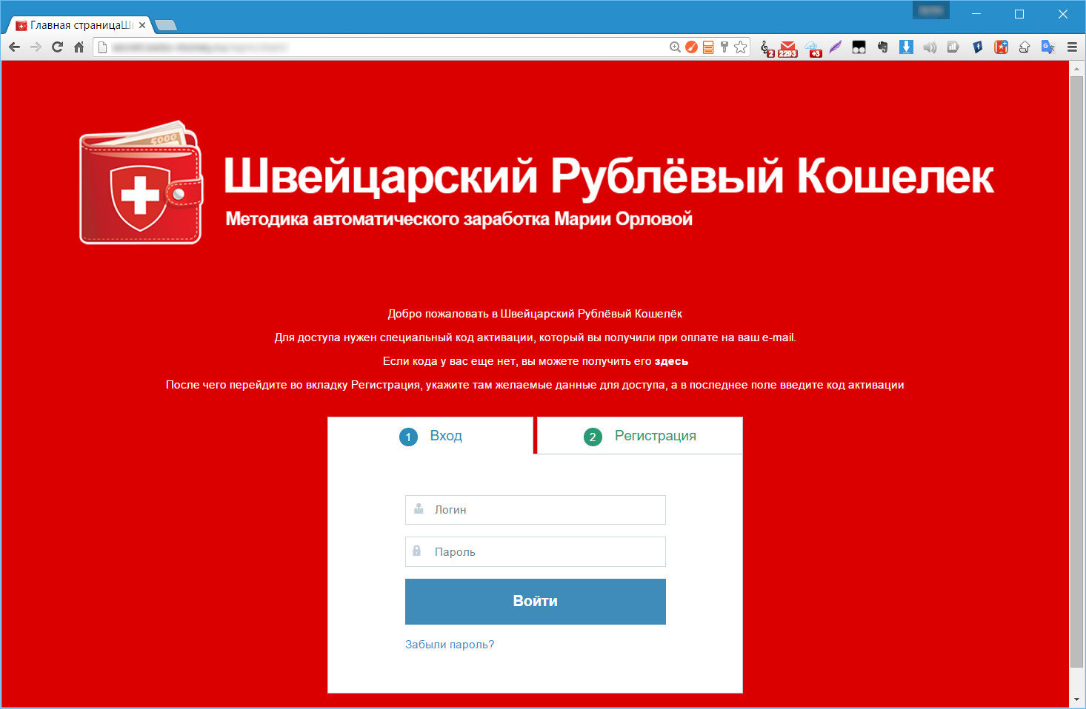Focus the Логин input field
Viewport: 1086px width, 709px height.
(535, 510)
